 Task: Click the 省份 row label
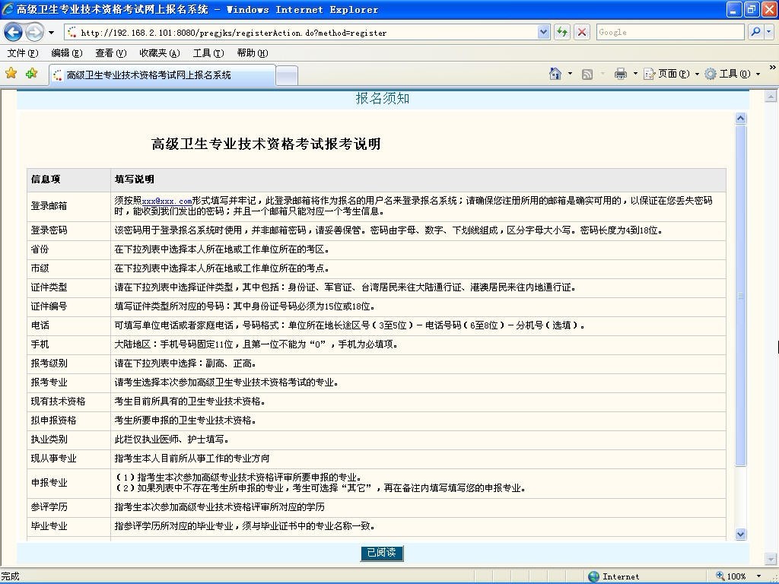(x=40, y=249)
